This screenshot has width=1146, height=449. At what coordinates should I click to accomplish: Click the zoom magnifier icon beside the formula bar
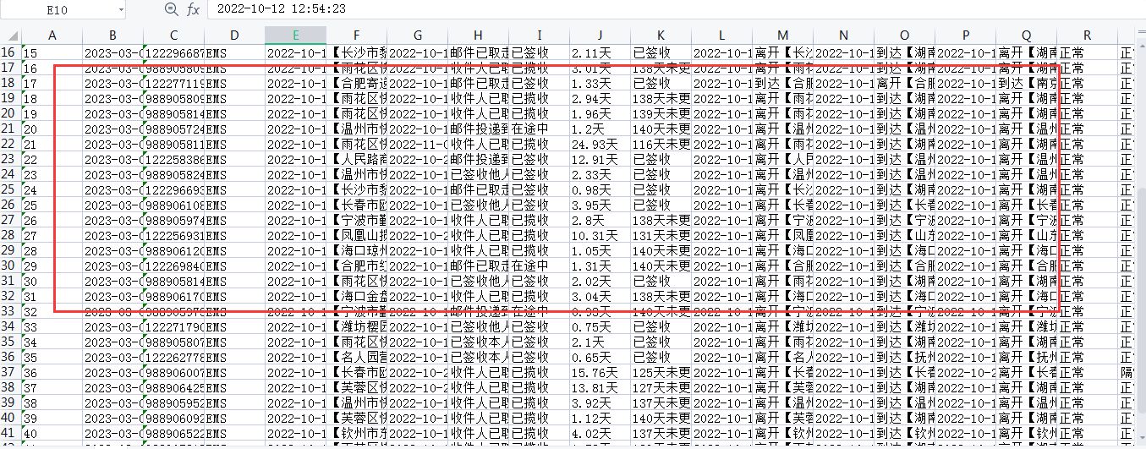(x=172, y=9)
